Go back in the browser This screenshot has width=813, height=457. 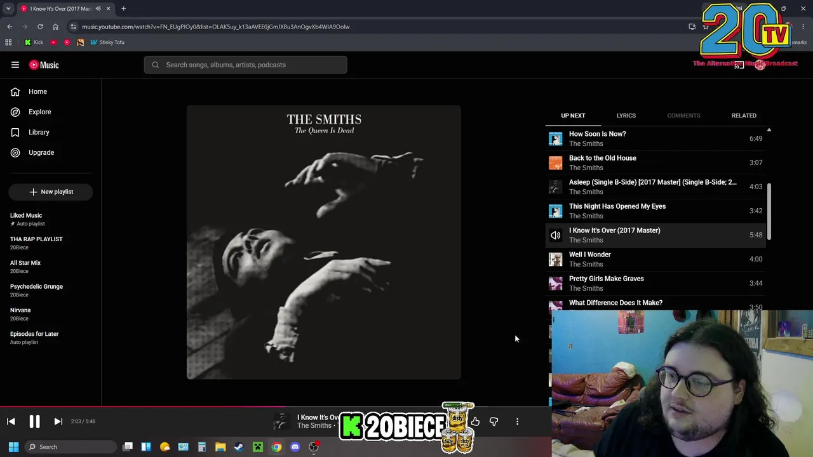click(x=10, y=27)
